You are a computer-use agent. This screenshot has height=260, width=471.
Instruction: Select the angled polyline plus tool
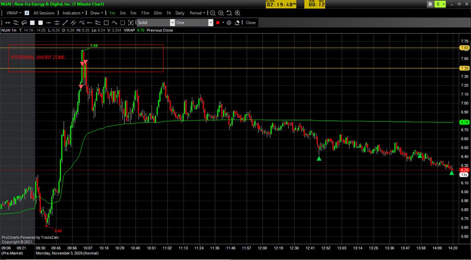tap(82, 23)
